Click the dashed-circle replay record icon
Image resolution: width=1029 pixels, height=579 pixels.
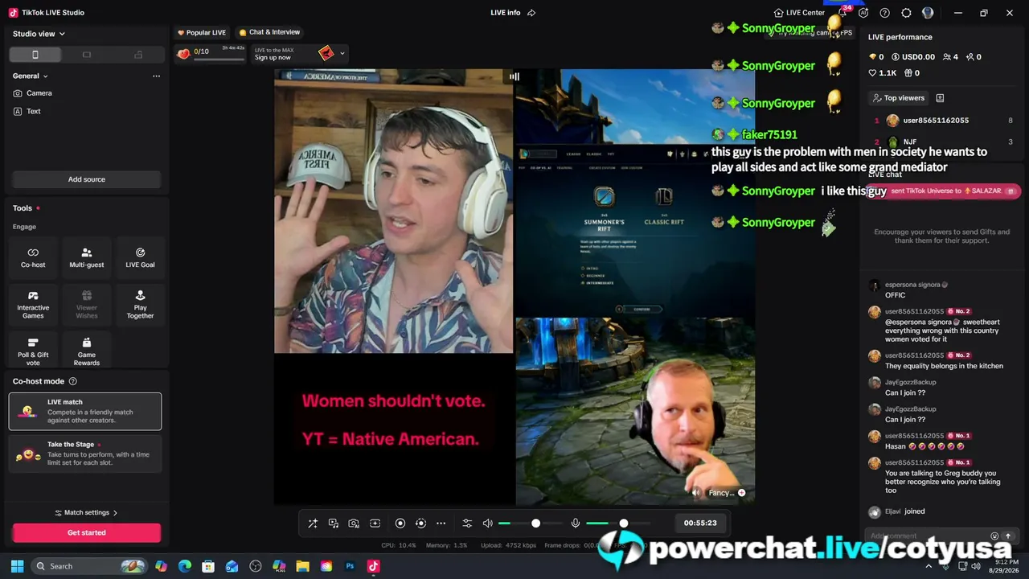click(x=420, y=524)
